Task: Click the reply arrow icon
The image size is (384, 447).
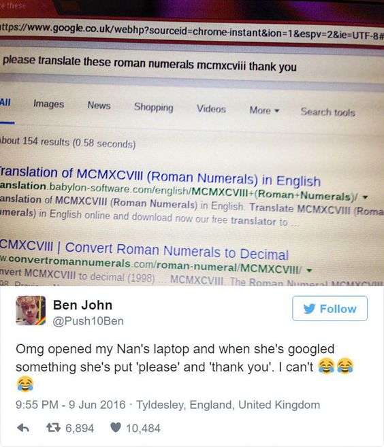Action: pyautogui.click(x=23, y=428)
